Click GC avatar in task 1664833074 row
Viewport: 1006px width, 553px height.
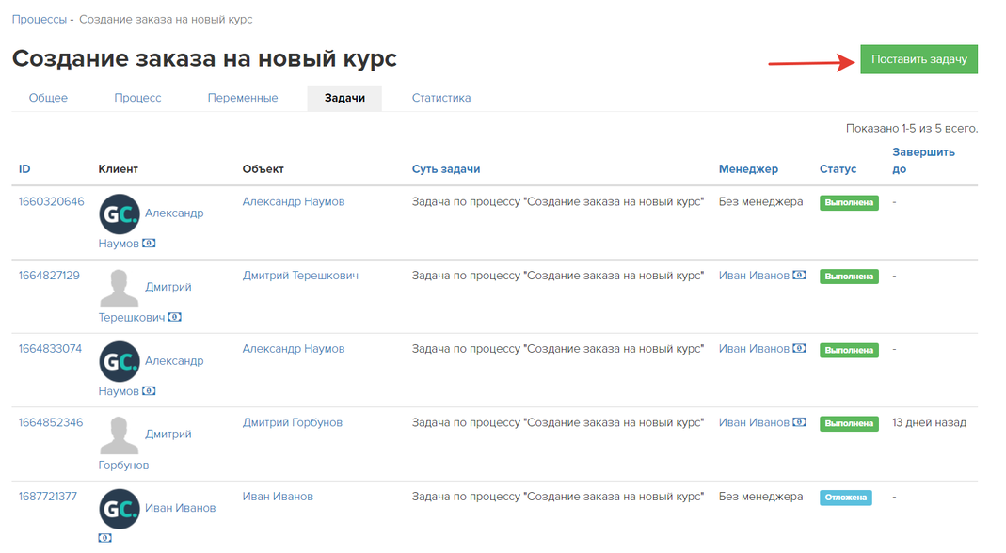[120, 362]
